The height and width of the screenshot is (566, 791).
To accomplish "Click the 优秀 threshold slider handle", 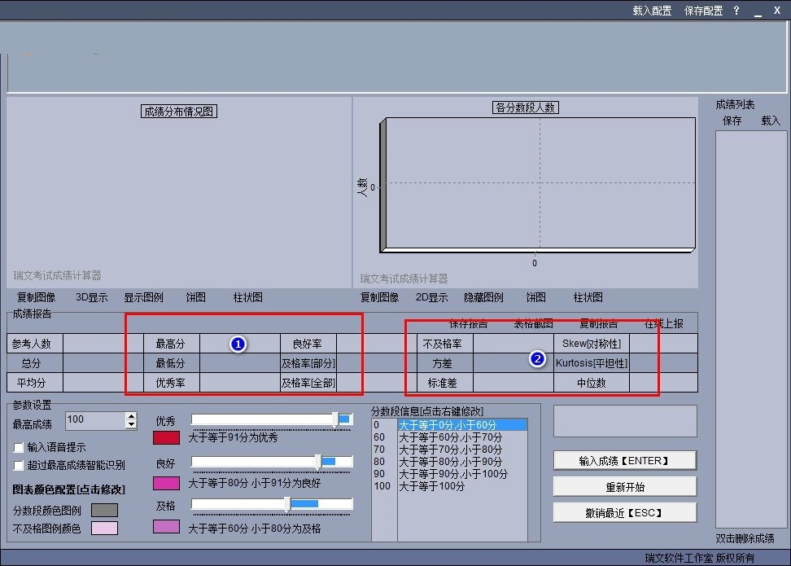I will pos(334,419).
